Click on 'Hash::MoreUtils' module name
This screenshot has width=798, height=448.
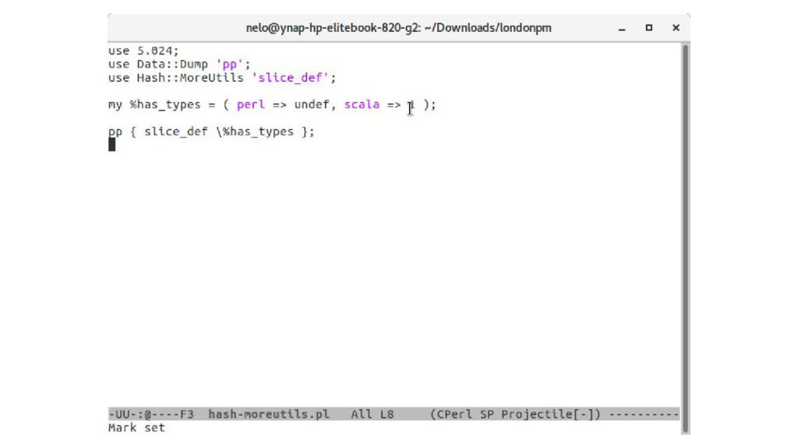pos(190,78)
